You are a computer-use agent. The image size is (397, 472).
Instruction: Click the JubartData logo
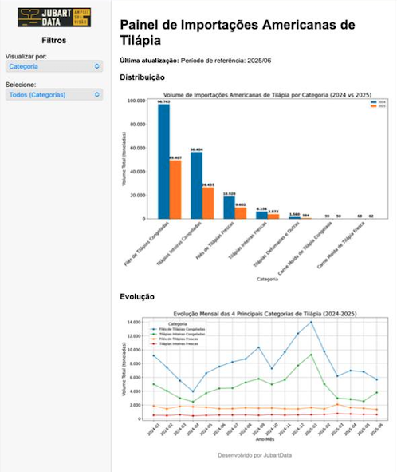click(54, 17)
